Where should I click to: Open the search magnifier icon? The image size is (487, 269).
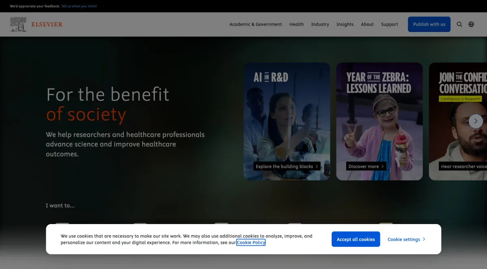pos(459,24)
